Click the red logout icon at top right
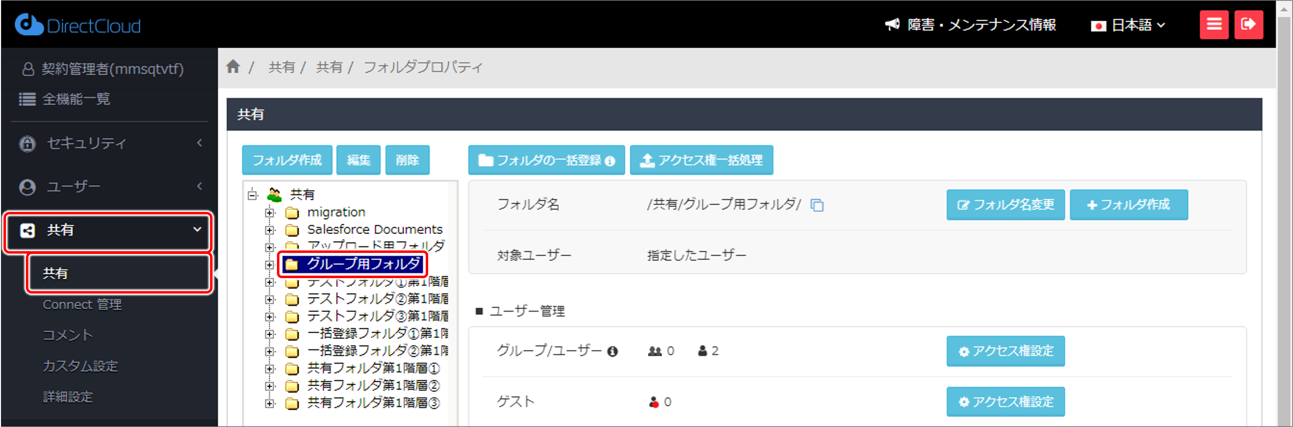Screen dimensions: 1293x427 [x=1249, y=23]
